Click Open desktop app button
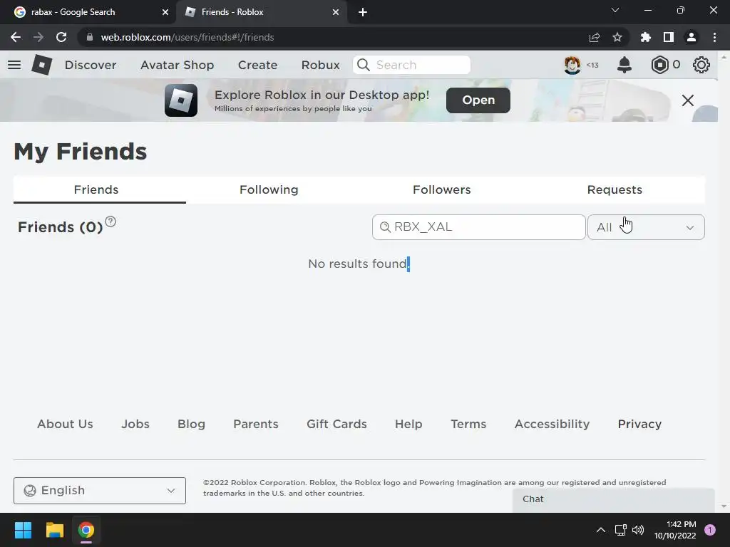 [478, 100]
